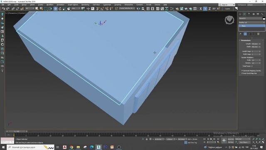Viewport: 266px width, 150px height.
Task: Click the Windows search box
Action: click(x=30, y=147)
